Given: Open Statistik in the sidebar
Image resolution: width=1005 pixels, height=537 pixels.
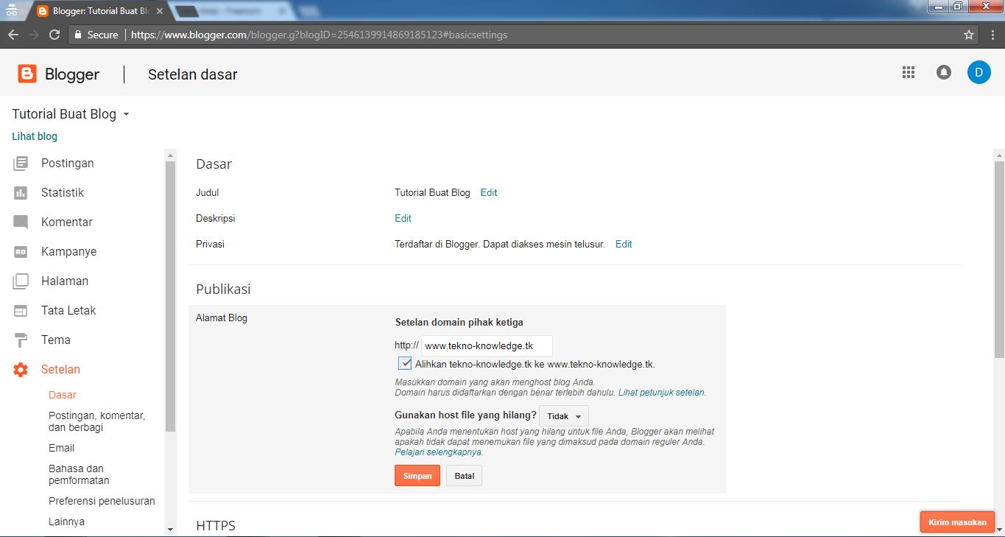Looking at the screenshot, I should point(63,192).
